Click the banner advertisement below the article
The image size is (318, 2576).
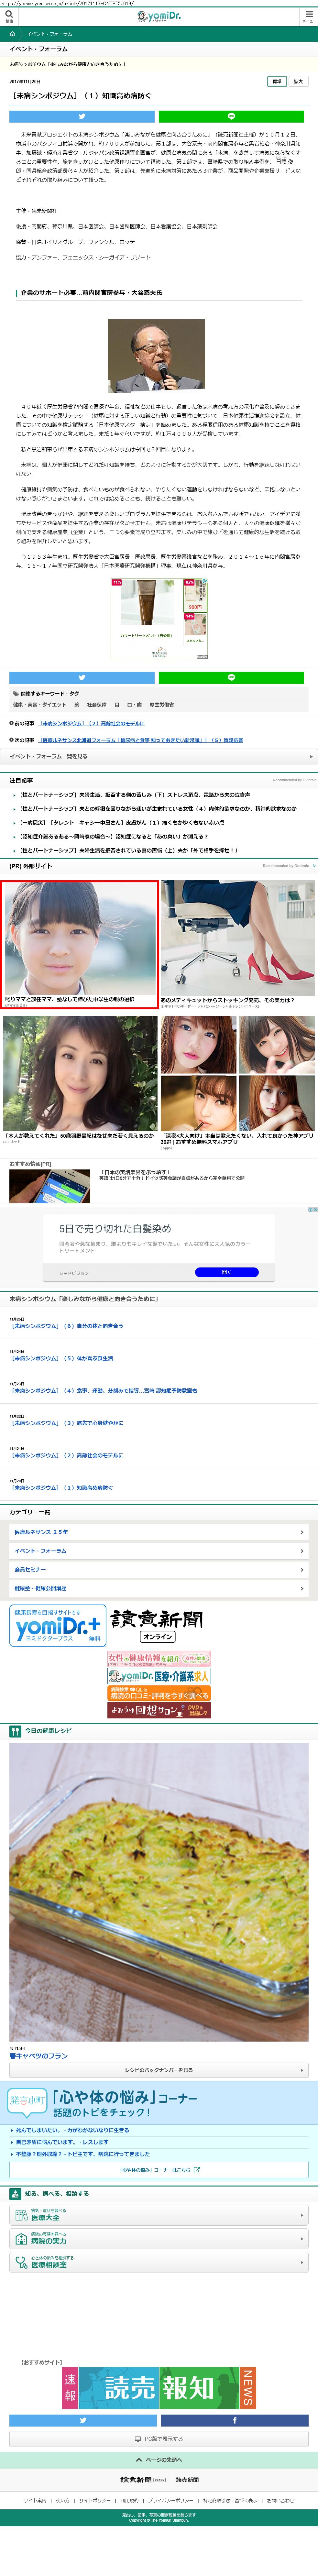[159, 619]
